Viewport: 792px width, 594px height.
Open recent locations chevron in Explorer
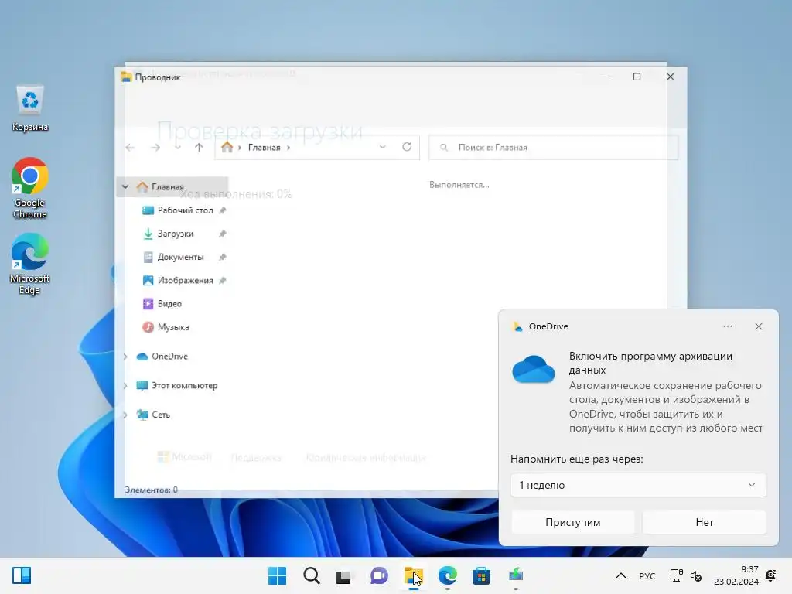[x=178, y=148]
